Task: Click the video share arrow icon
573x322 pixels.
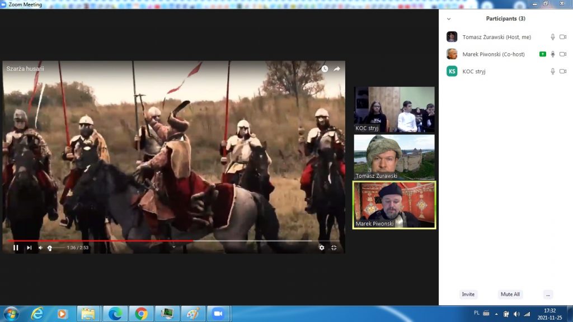Action: pyautogui.click(x=337, y=69)
